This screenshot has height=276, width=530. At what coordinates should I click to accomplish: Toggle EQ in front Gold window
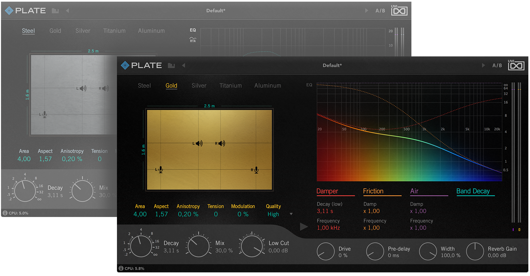tap(309, 85)
